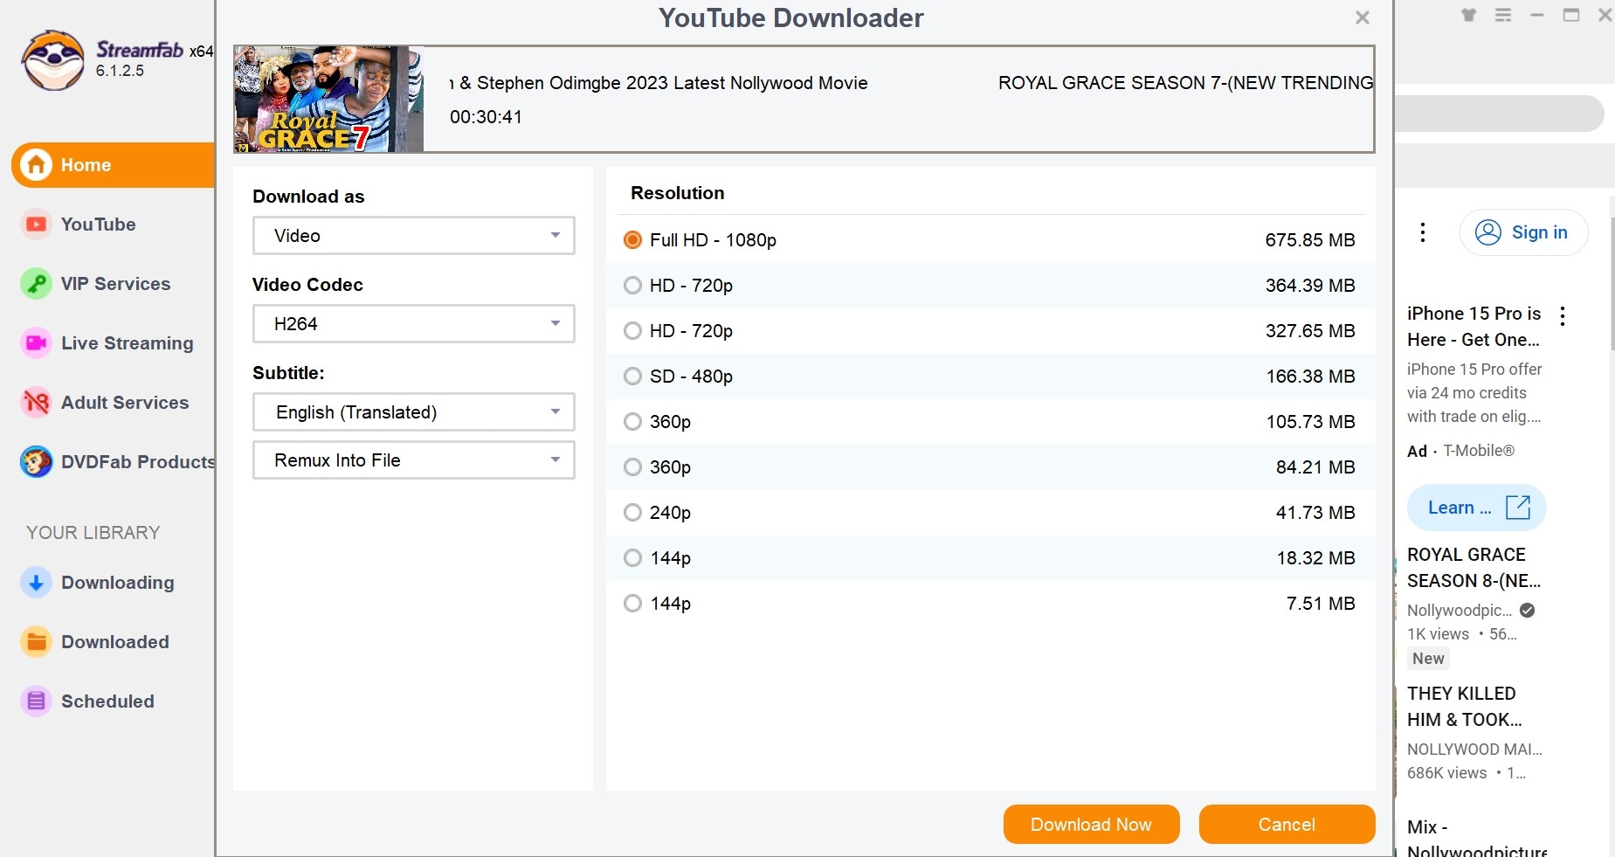Screen dimensions: 1615x857
Task: Click the 675.85 MB file size
Action: coord(1310,240)
